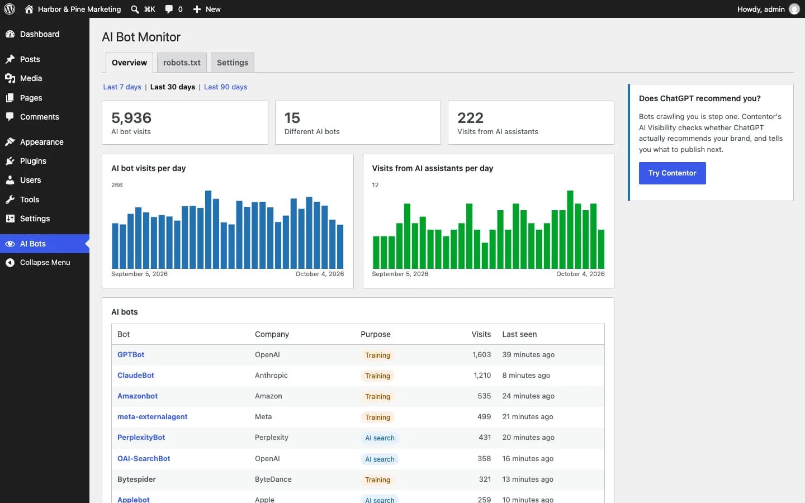Show the Last 7 days range
Viewport: 805px width, 503px height.
tap(122, 87)
